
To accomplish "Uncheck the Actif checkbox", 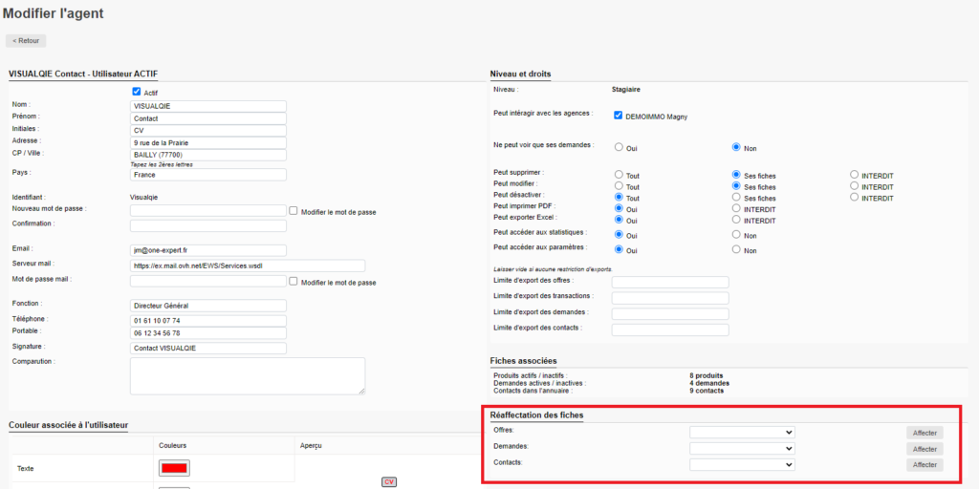I will click(137, 92).
